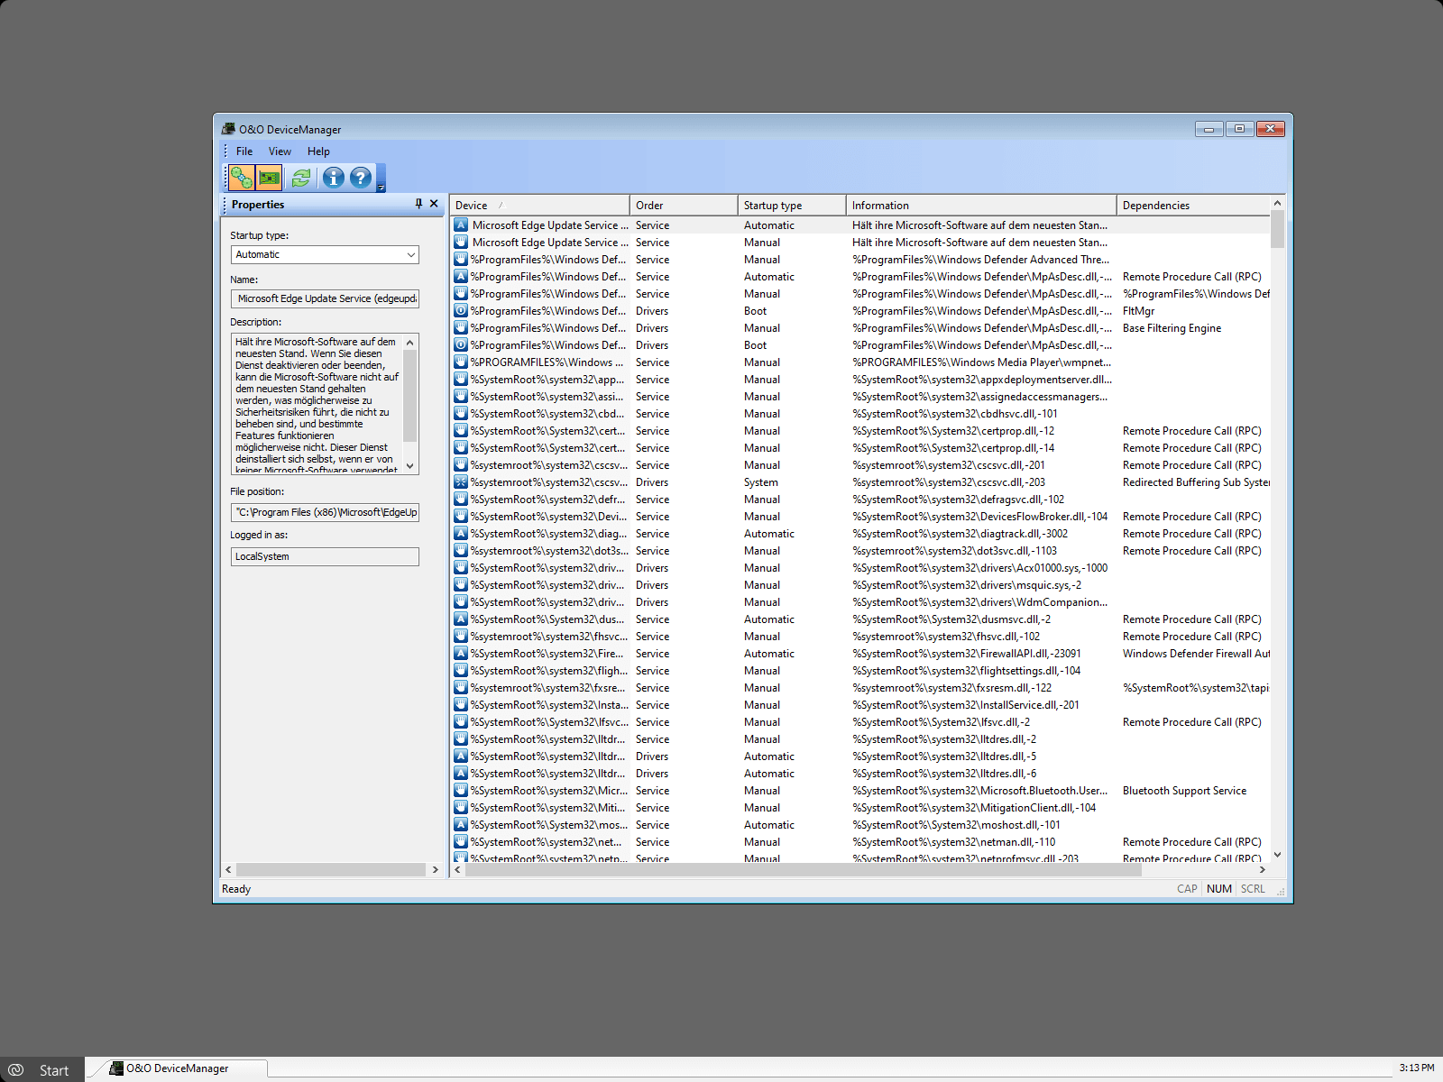Click the Name field with Microsoft Edge Update Service
This screenshot has height=1082, width=1443.
point(325,298)
